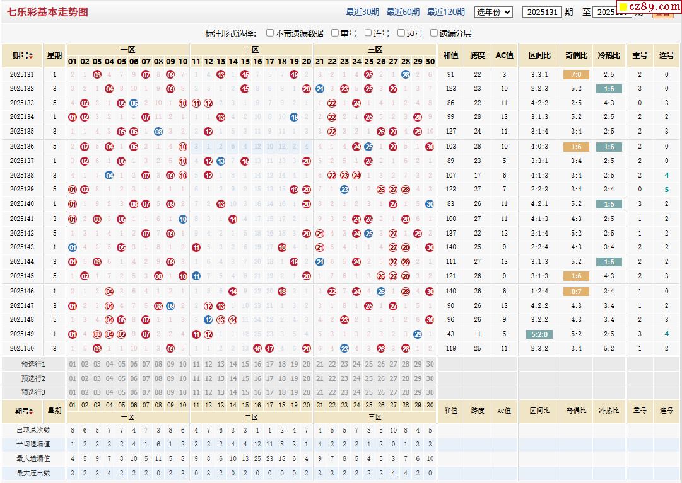Select number 15 in 预选行2
The width and height of the screenshot is (682, 483).
pos(245,378)
